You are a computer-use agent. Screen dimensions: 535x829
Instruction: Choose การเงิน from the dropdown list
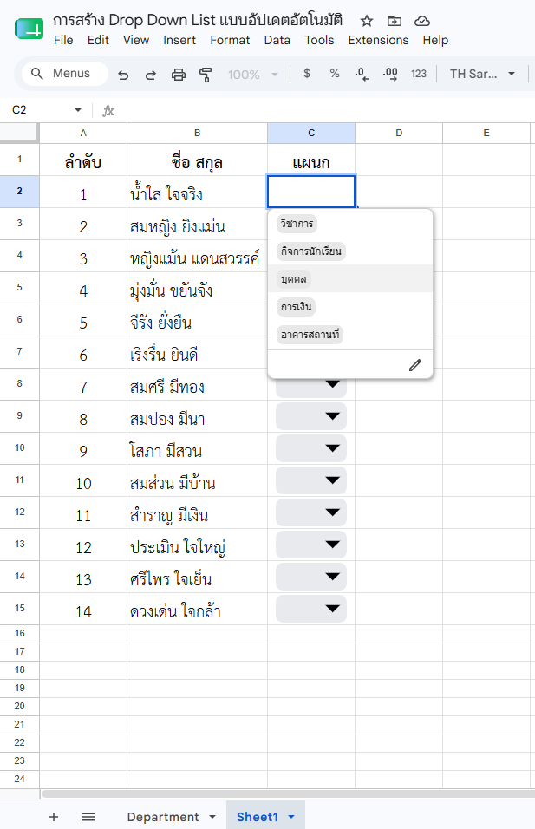[296, 307]
